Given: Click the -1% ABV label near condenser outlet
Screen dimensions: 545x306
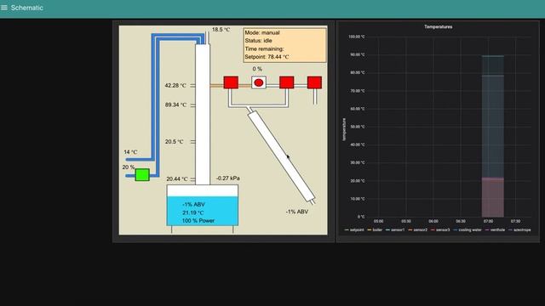Looking at the screenshot, I should (x=297, y=212).
